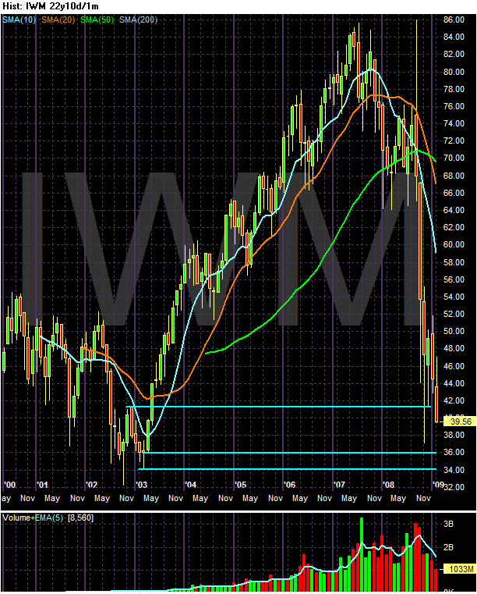The image size is (477, 594).
Task: Select the upper cyan horizontal line near 41
Action: click(278, 407)
